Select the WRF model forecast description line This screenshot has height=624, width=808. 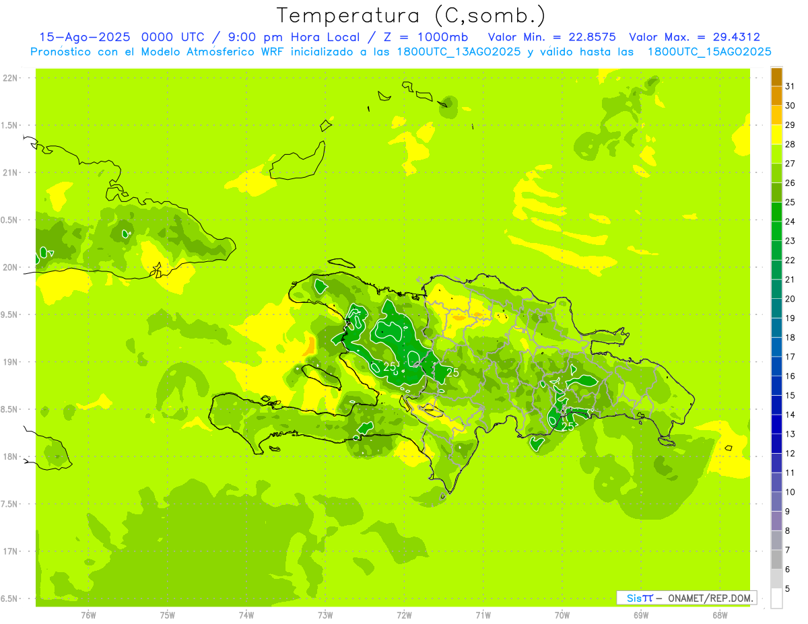pyautogui.click(x=401, y=52)
